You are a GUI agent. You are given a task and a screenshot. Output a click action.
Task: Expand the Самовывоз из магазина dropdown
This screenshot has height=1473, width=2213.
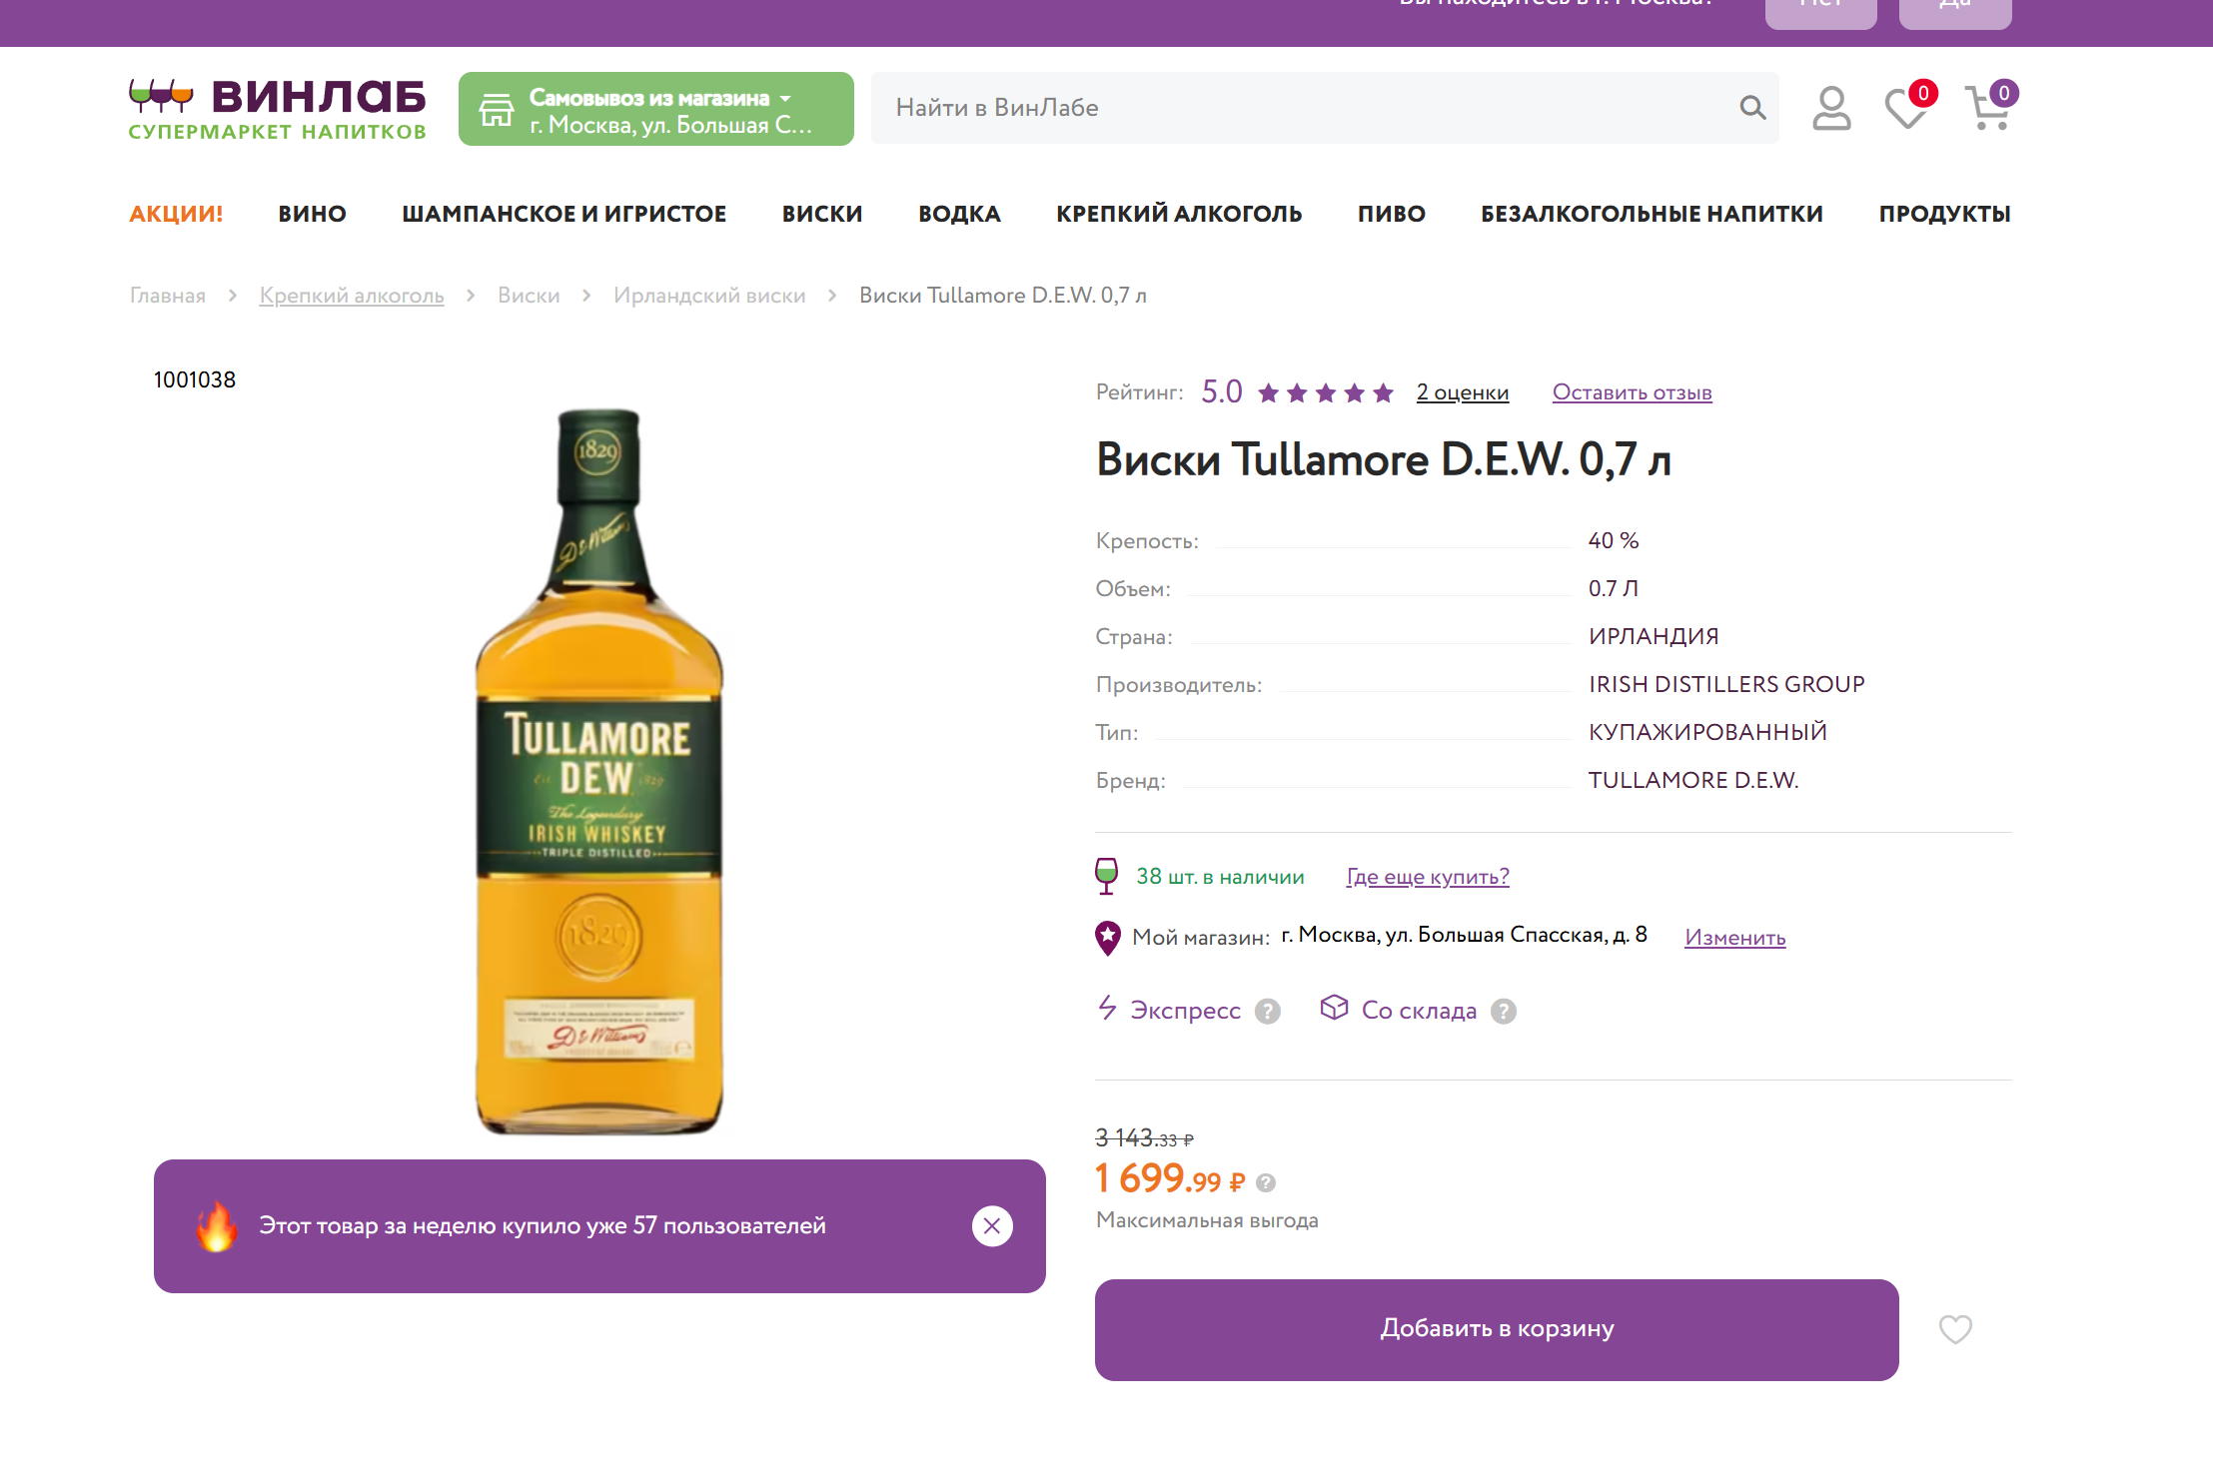655,109
